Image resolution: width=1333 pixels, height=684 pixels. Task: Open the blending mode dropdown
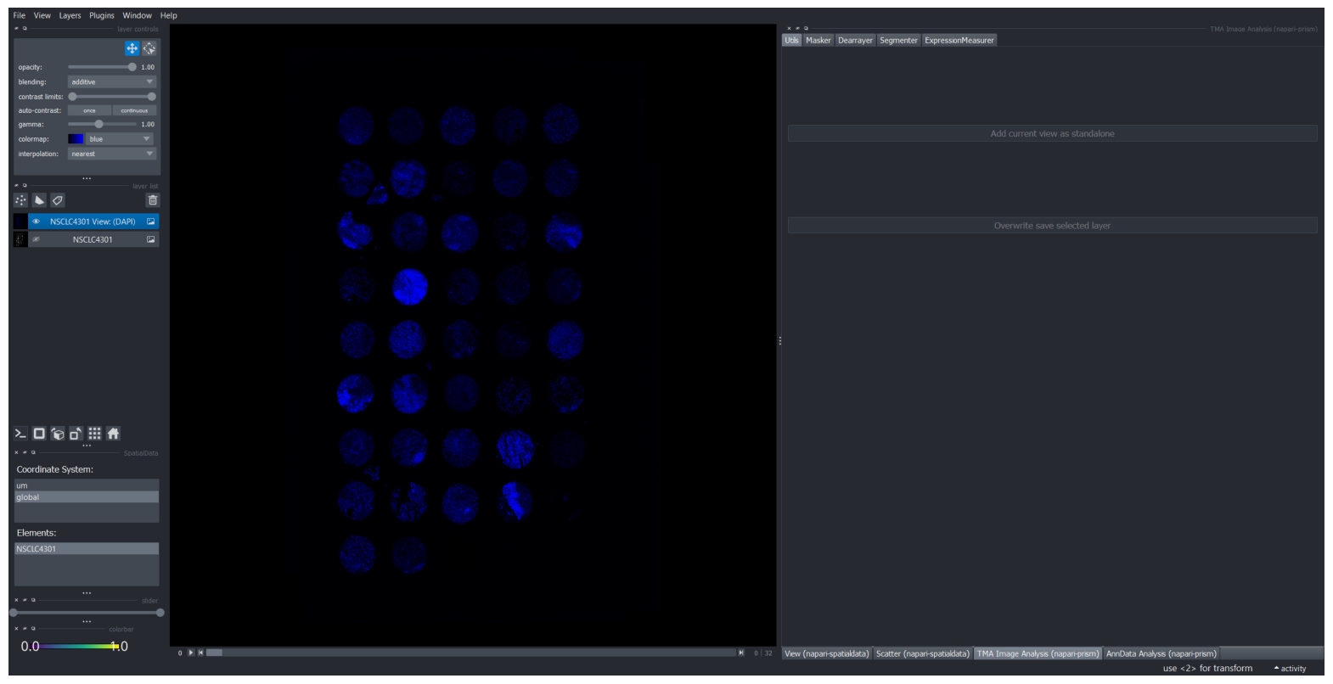point(112,82)
